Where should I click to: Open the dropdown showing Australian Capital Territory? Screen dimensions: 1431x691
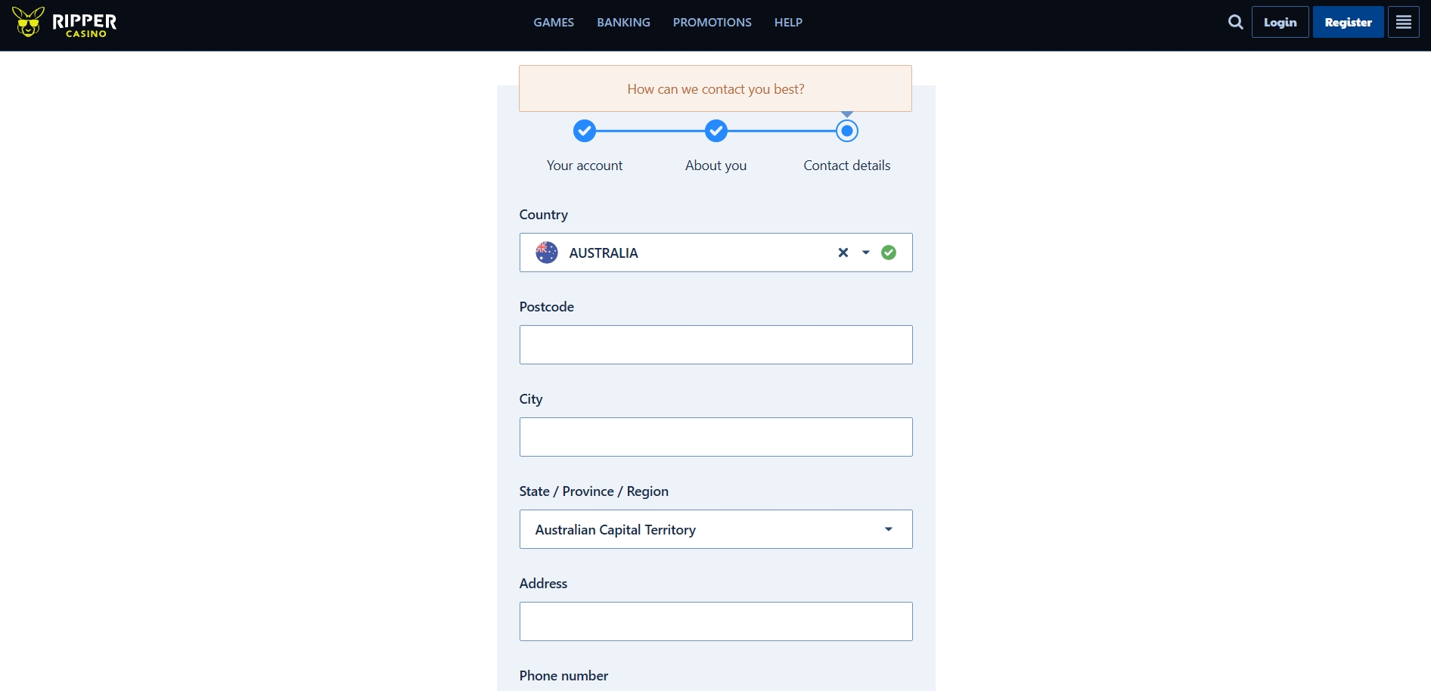tap(715, 529)
